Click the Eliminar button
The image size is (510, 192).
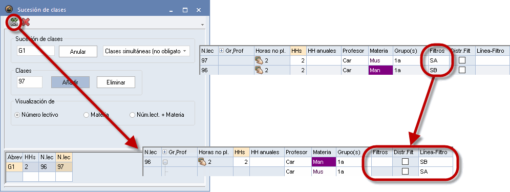(x=116, y=82)
